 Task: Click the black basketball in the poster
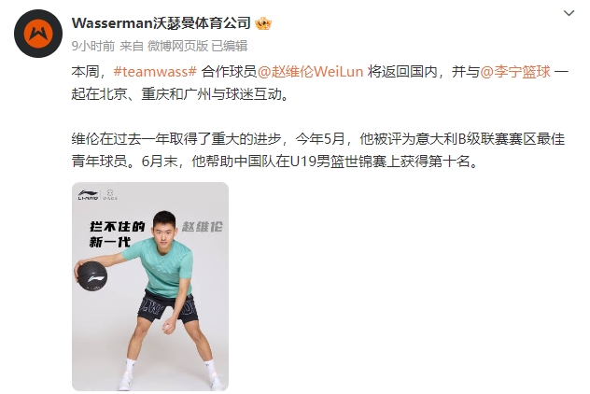(92, 276)
